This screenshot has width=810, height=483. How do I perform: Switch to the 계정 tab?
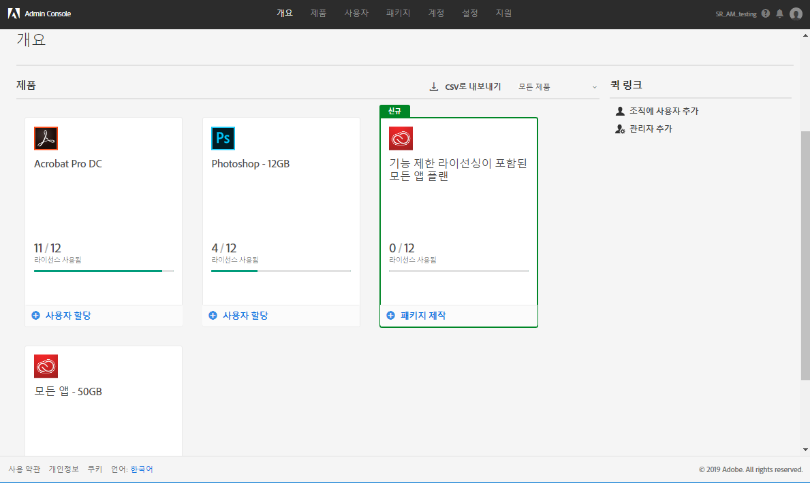tap(436, 13)
